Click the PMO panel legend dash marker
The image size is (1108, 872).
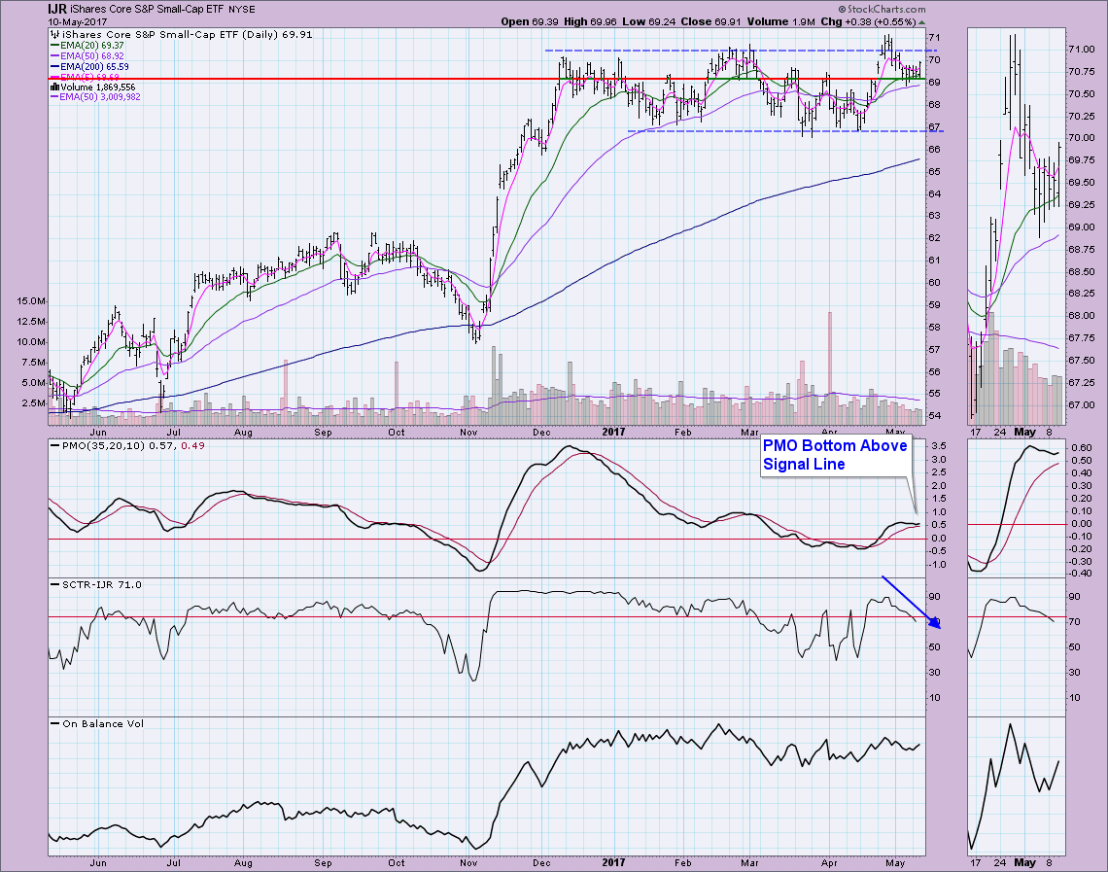52,443
